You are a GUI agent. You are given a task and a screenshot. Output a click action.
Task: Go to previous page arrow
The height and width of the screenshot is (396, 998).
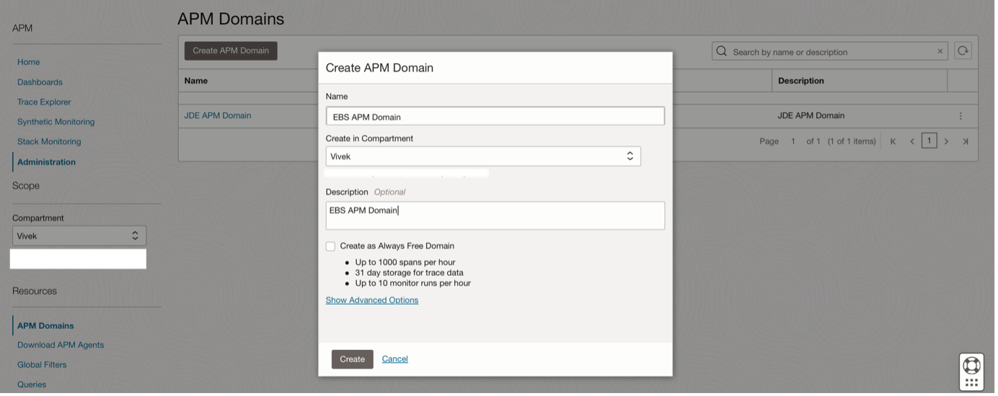coord(914,142)
